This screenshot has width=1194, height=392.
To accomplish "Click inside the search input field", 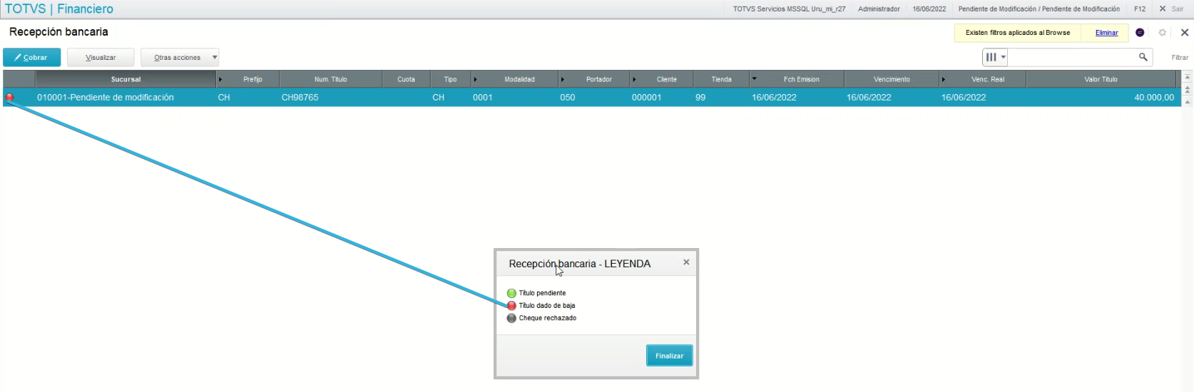I will 1071,58.
